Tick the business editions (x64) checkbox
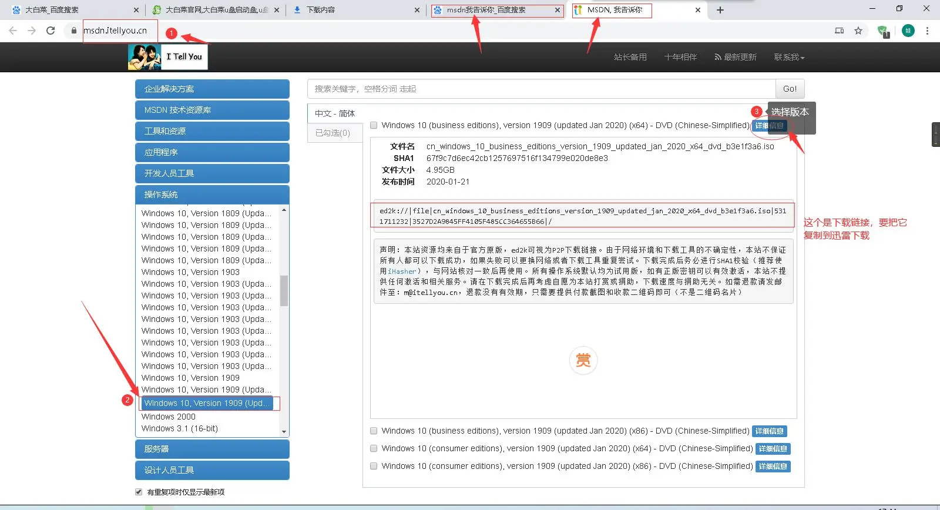This screenshot has height=510, width=940. pos(374,125)
